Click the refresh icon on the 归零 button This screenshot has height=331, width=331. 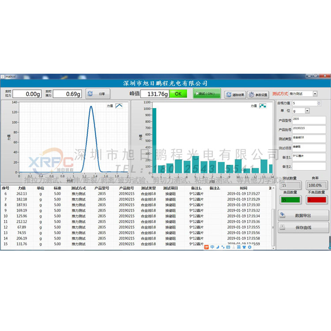click(x=90, y=94)
